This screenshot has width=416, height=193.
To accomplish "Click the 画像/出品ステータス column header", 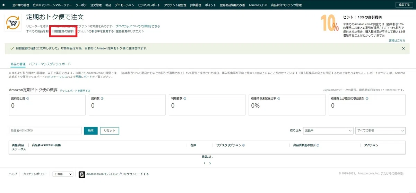I will coord(19,147).
